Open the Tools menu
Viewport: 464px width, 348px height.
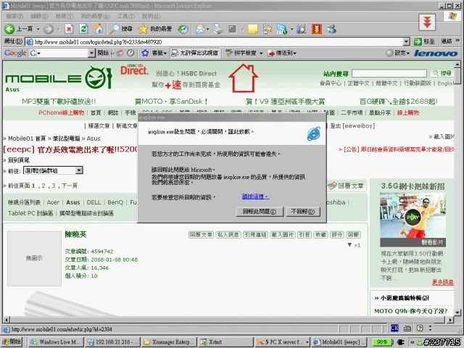click(125, 16)
